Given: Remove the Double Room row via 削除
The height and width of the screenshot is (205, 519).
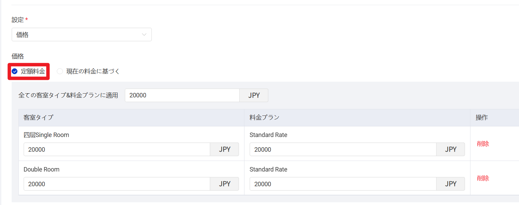Looking at the screenshot, I should pyautogui.click(x=483, y=178).
